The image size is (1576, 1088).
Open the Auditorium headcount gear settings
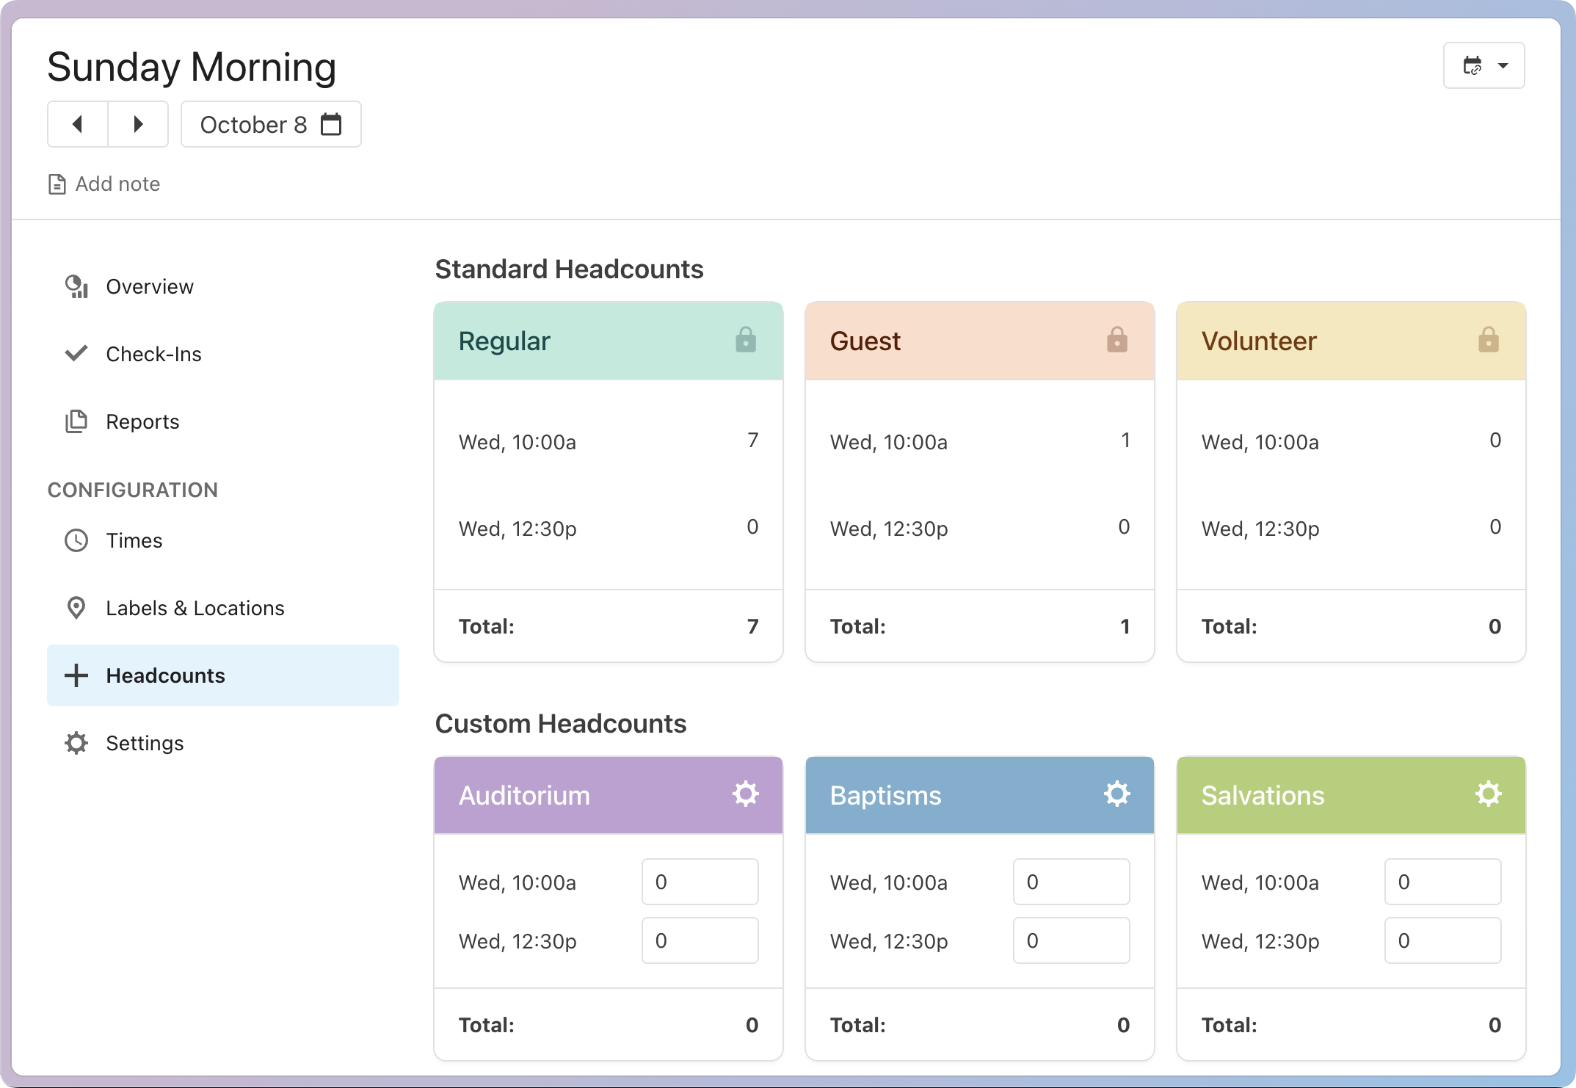click(x=745, y=794)
